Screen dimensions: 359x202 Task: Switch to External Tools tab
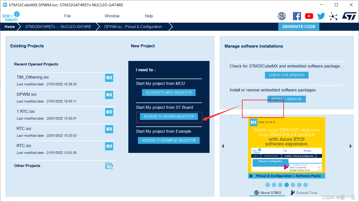tap(304, 193)
